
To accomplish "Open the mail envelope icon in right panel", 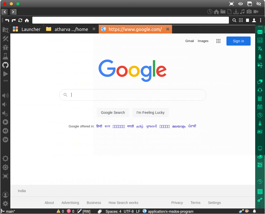I will 260,32.
